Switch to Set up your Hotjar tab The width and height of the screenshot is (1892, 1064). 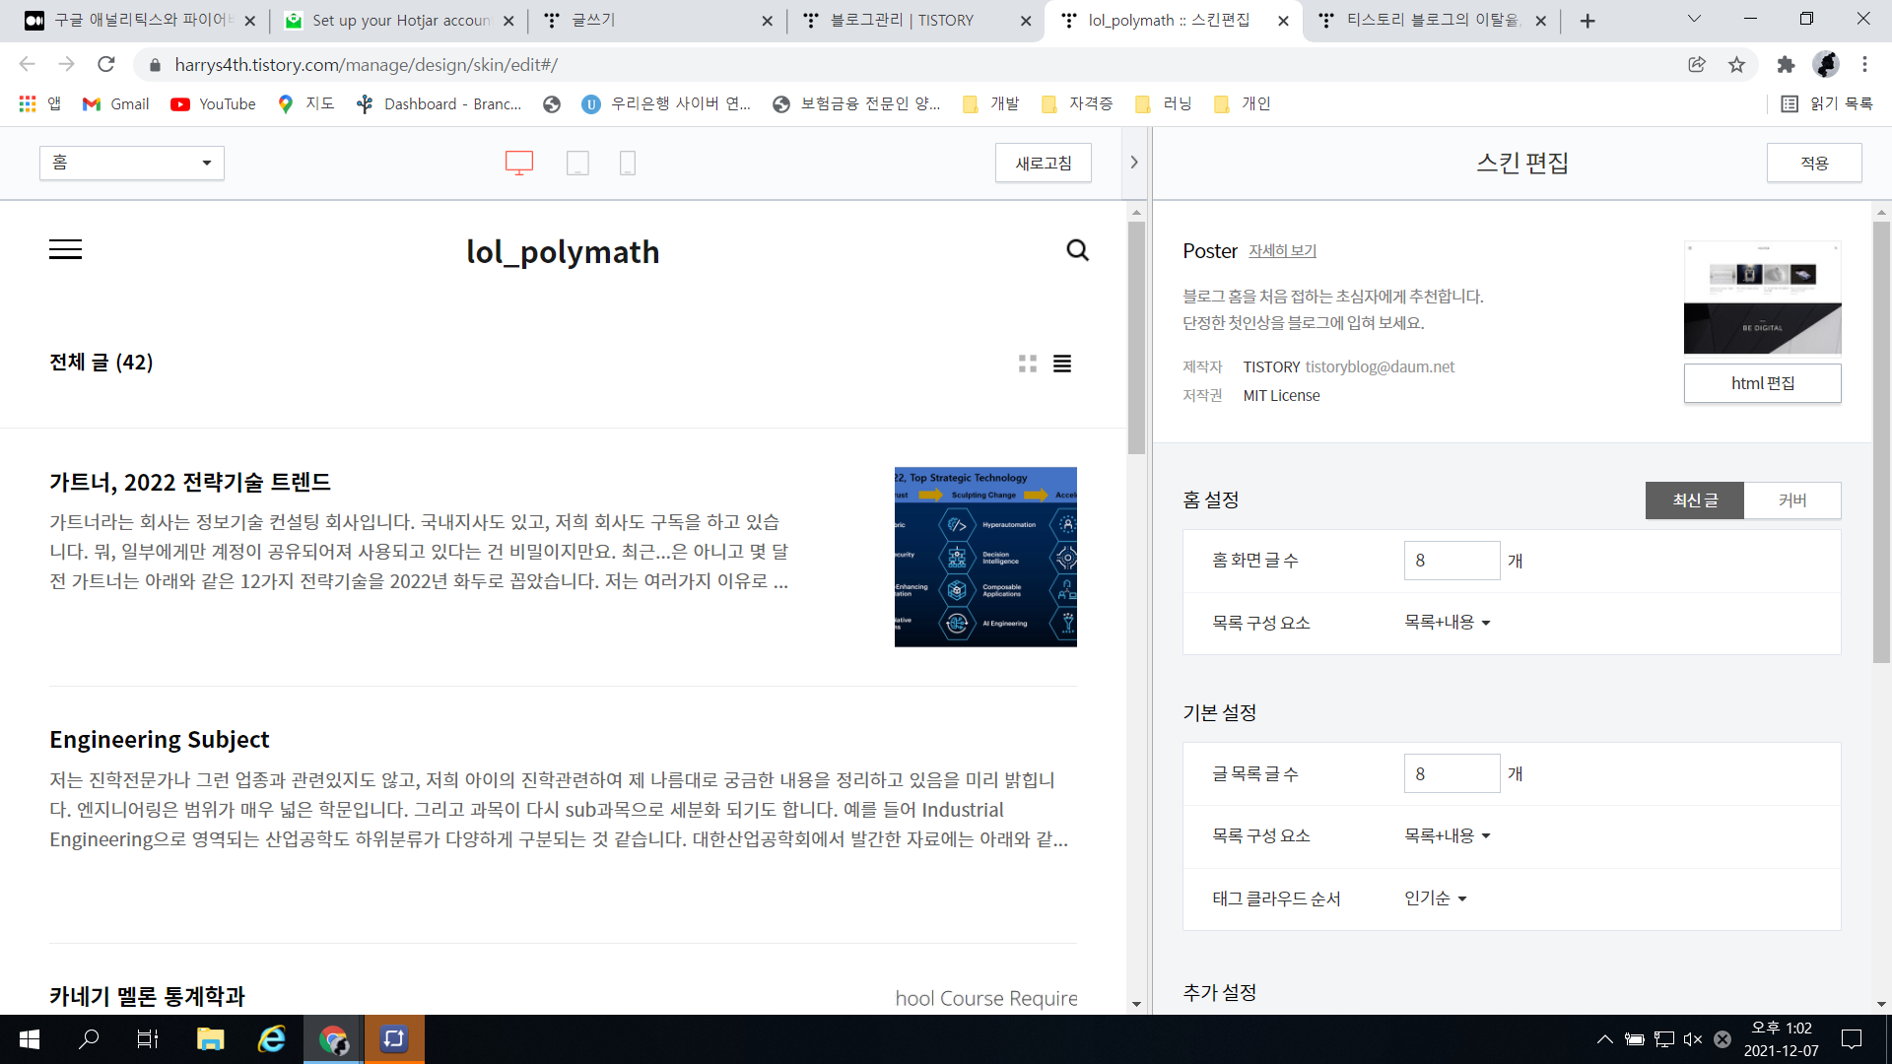coord(400,21)
